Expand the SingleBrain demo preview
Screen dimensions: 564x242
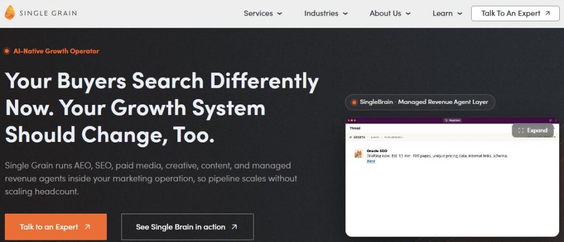tap(533, 131)
